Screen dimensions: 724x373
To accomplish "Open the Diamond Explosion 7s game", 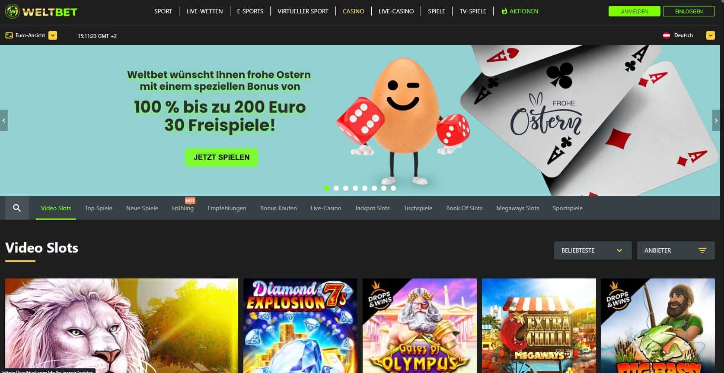I will (x=300, y=326).
